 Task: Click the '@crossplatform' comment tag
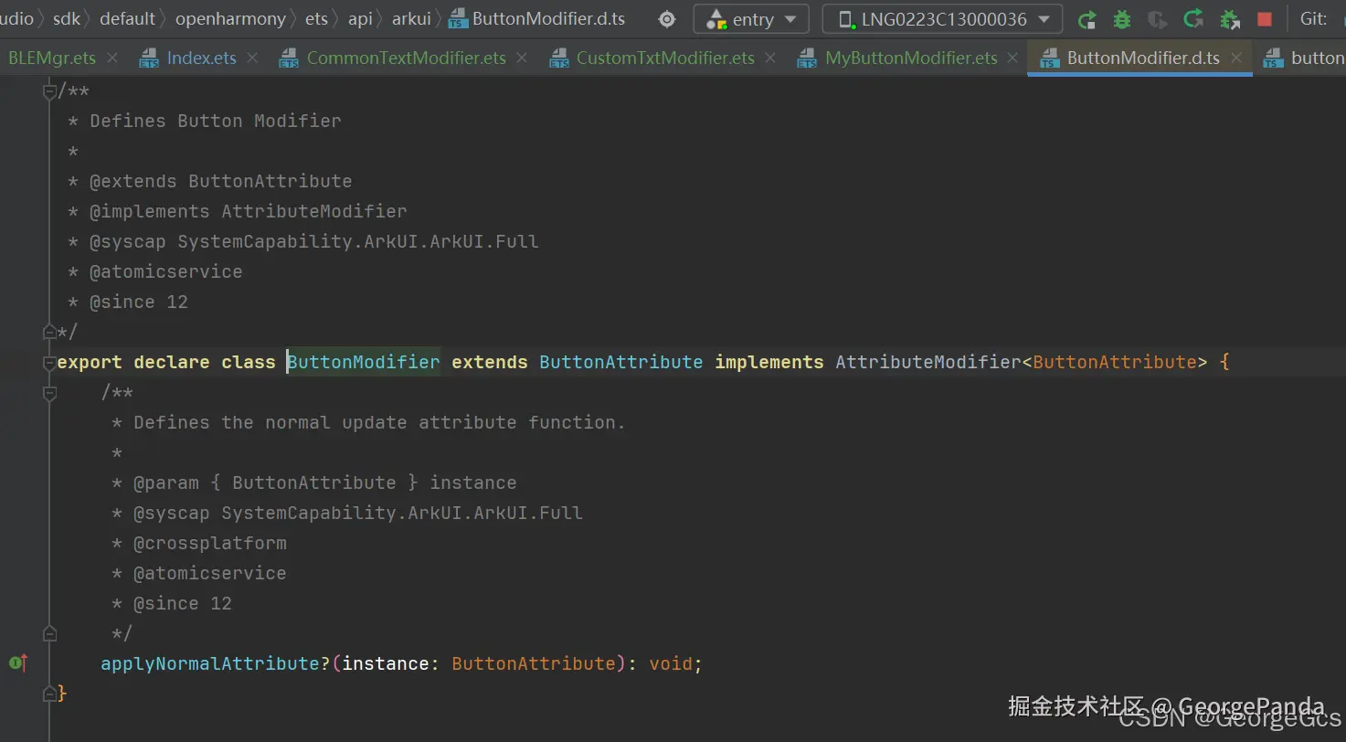click(x=209, y=543)
